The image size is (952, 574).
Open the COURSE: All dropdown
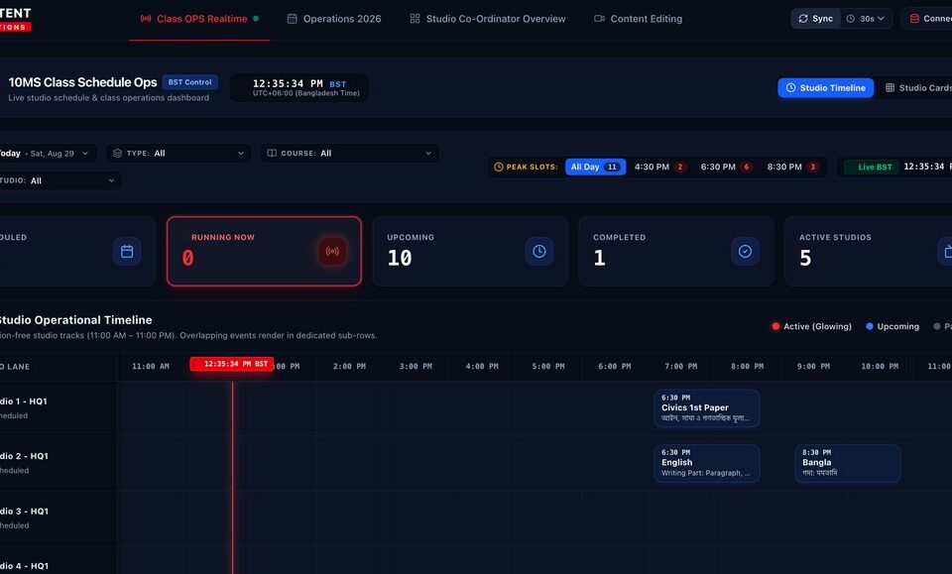point(350,154)
